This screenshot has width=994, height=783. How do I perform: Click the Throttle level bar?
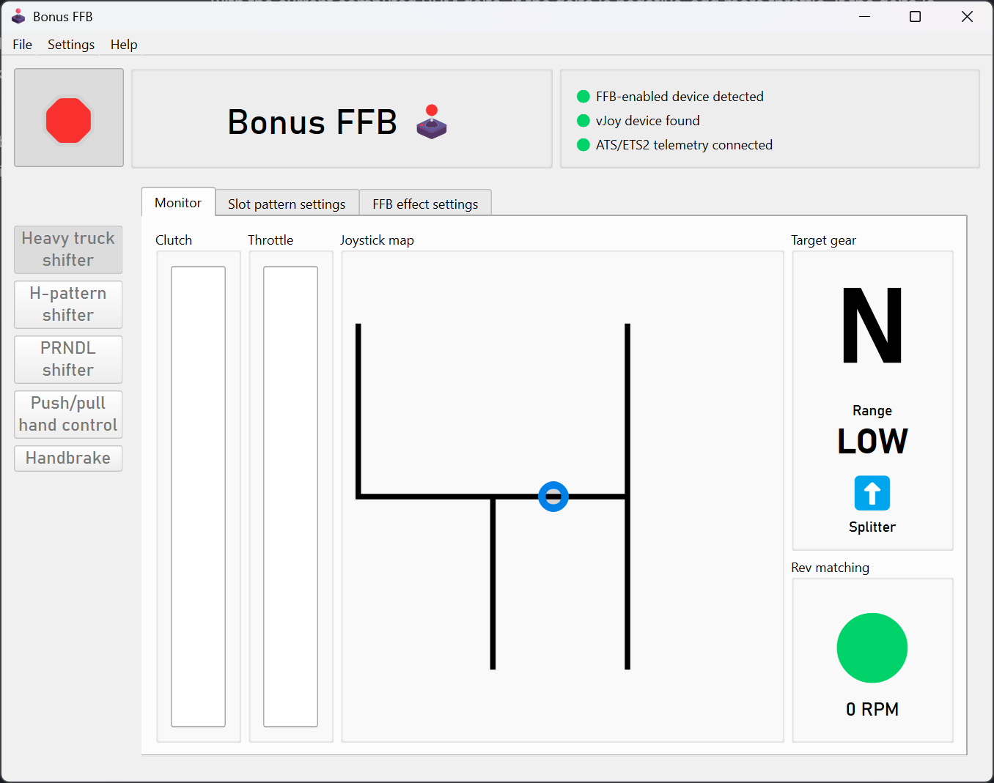[x=290, y=497]
